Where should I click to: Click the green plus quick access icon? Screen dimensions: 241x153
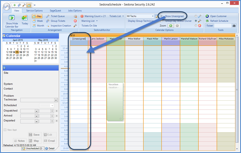click(x=14, y=5)
